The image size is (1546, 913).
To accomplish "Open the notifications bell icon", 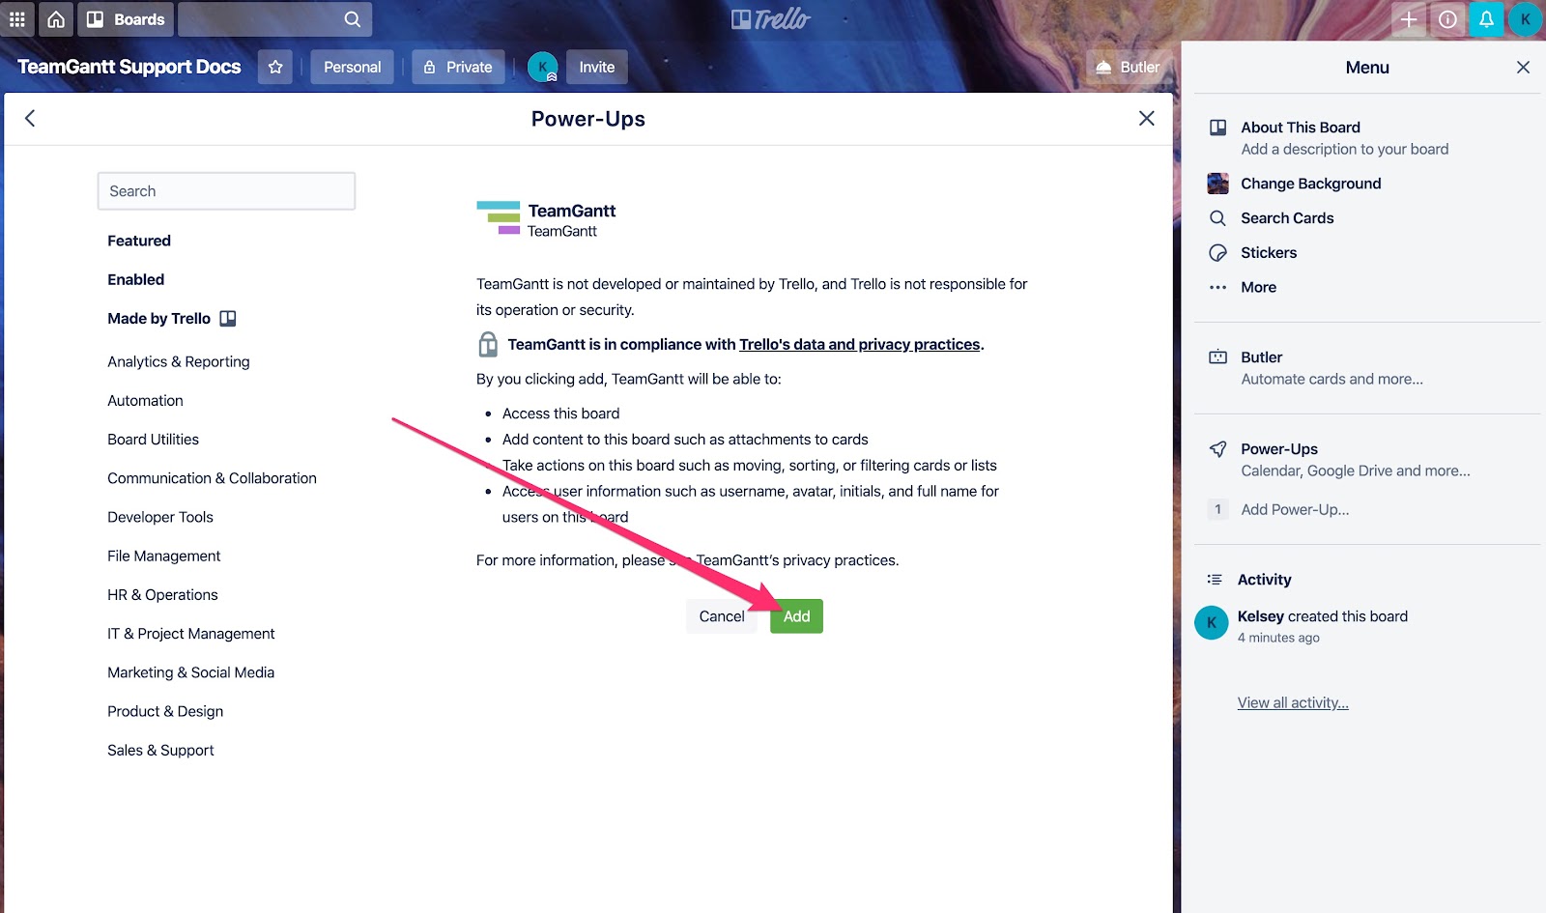I will click(x=1486, y=19).
